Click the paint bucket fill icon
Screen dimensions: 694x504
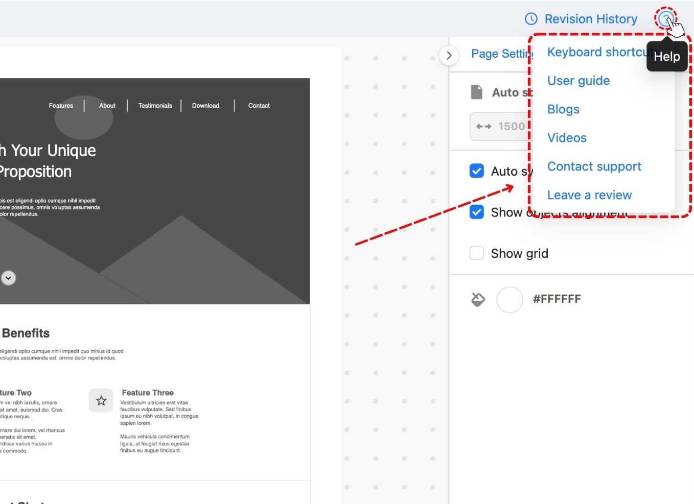click(x=478, y=299)
